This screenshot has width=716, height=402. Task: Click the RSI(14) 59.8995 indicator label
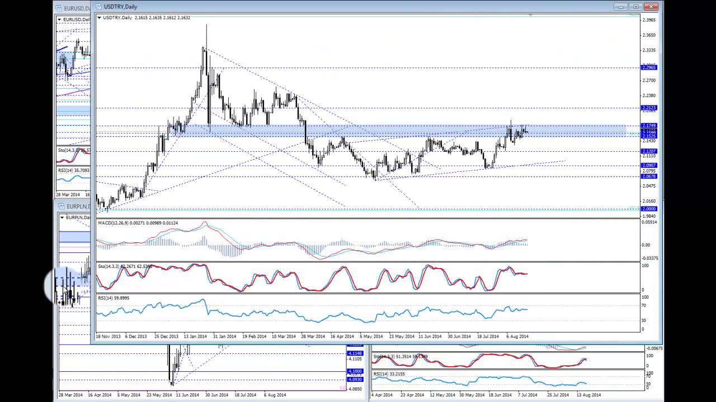(114, 298)
